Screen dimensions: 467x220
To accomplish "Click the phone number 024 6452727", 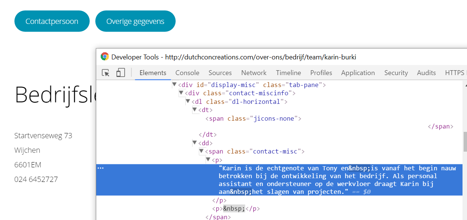I will (36, 179).
